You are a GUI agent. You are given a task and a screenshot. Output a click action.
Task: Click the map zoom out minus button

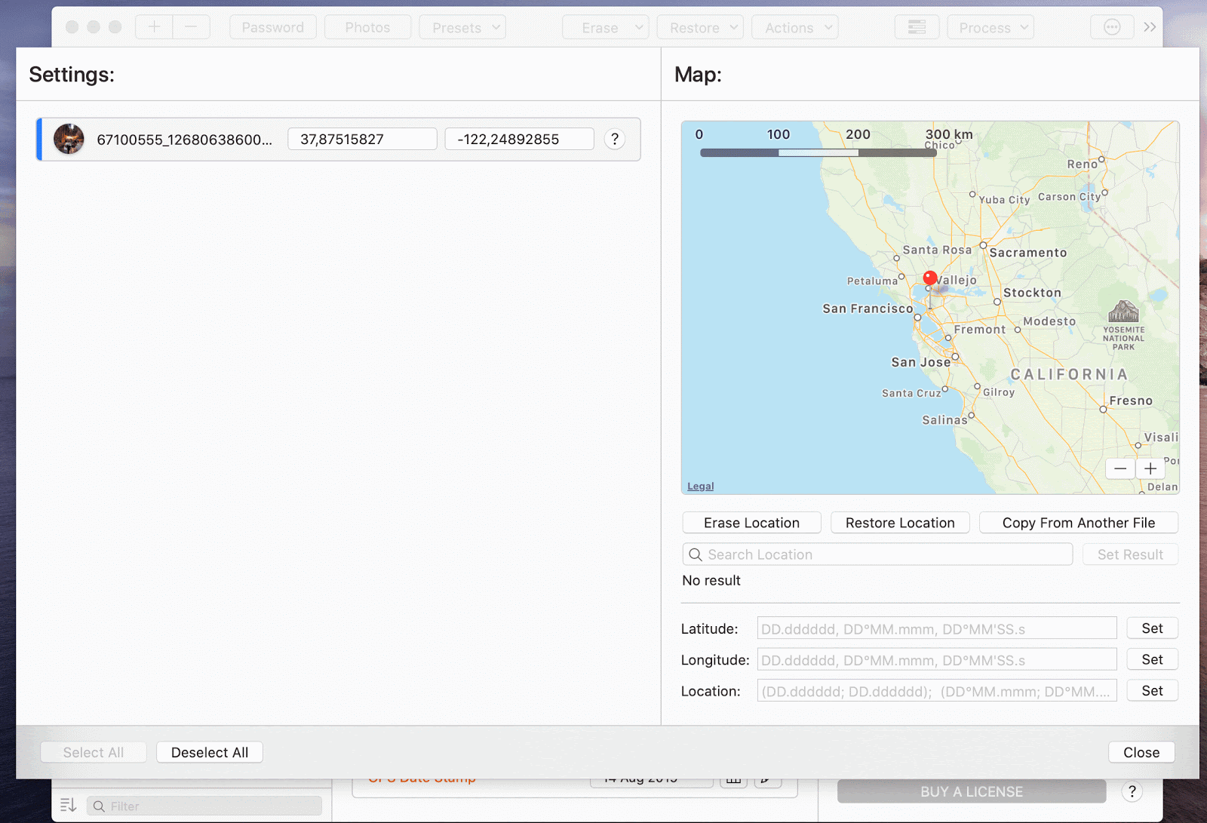coord(1120,468)
